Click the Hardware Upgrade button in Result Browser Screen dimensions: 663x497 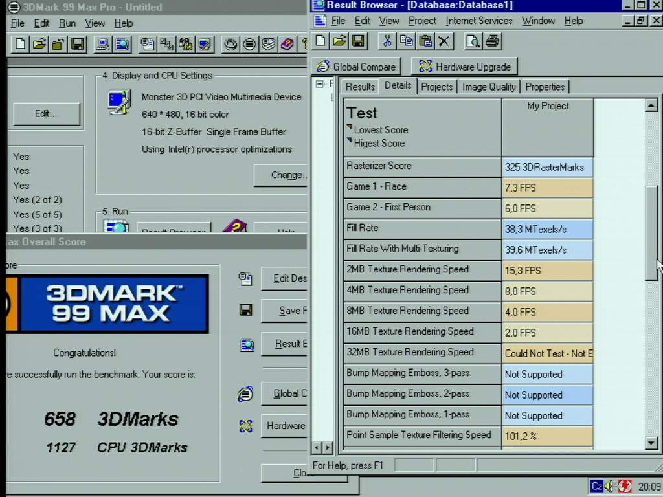464,67
